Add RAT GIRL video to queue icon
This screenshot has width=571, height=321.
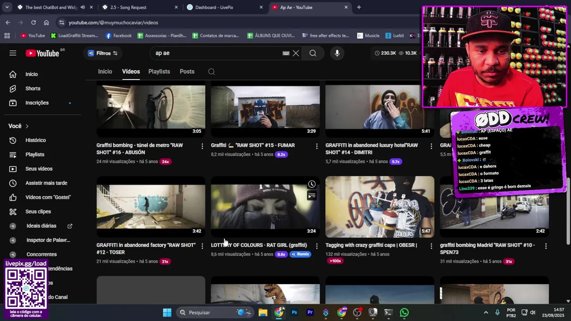click(x=312, y=196)
